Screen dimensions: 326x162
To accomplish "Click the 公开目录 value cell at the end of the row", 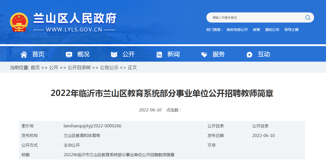I will pyautogui.click(x=260, y=126).
